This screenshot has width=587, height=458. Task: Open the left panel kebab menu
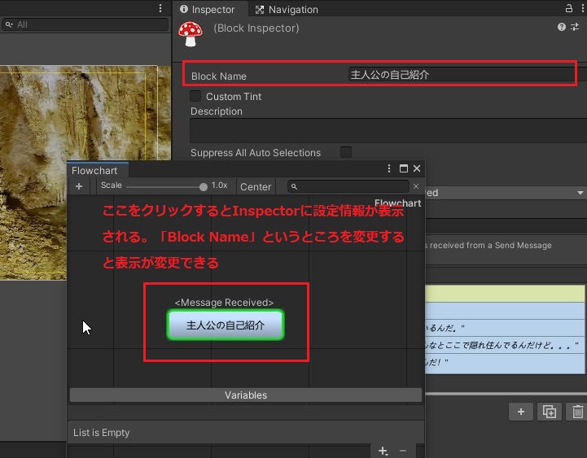tap(160, 8)
